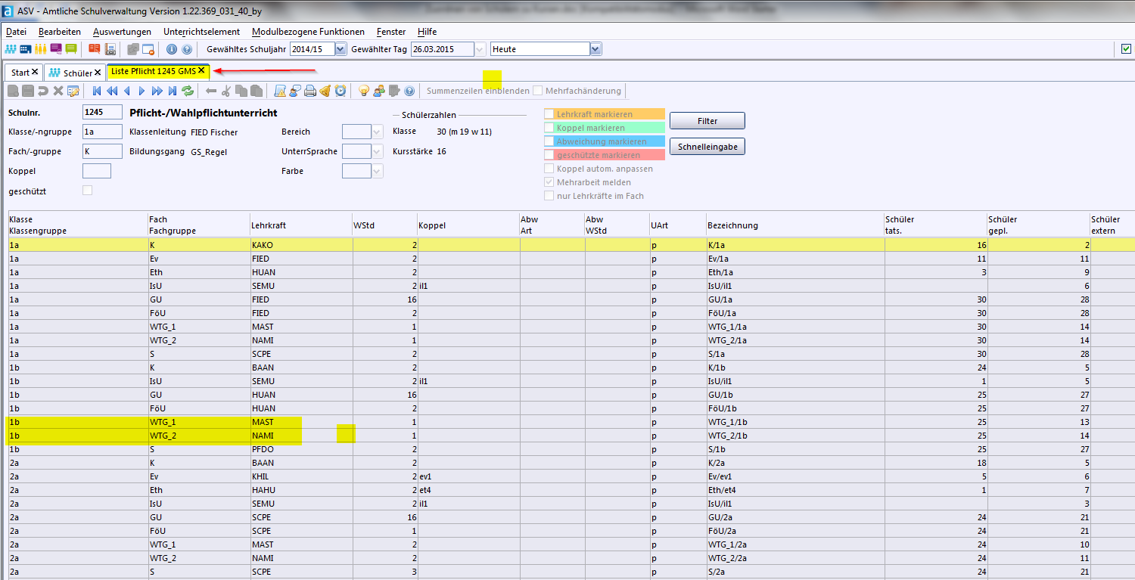Toggle Koppel autom. anpassen checkbox

point(549,169)
